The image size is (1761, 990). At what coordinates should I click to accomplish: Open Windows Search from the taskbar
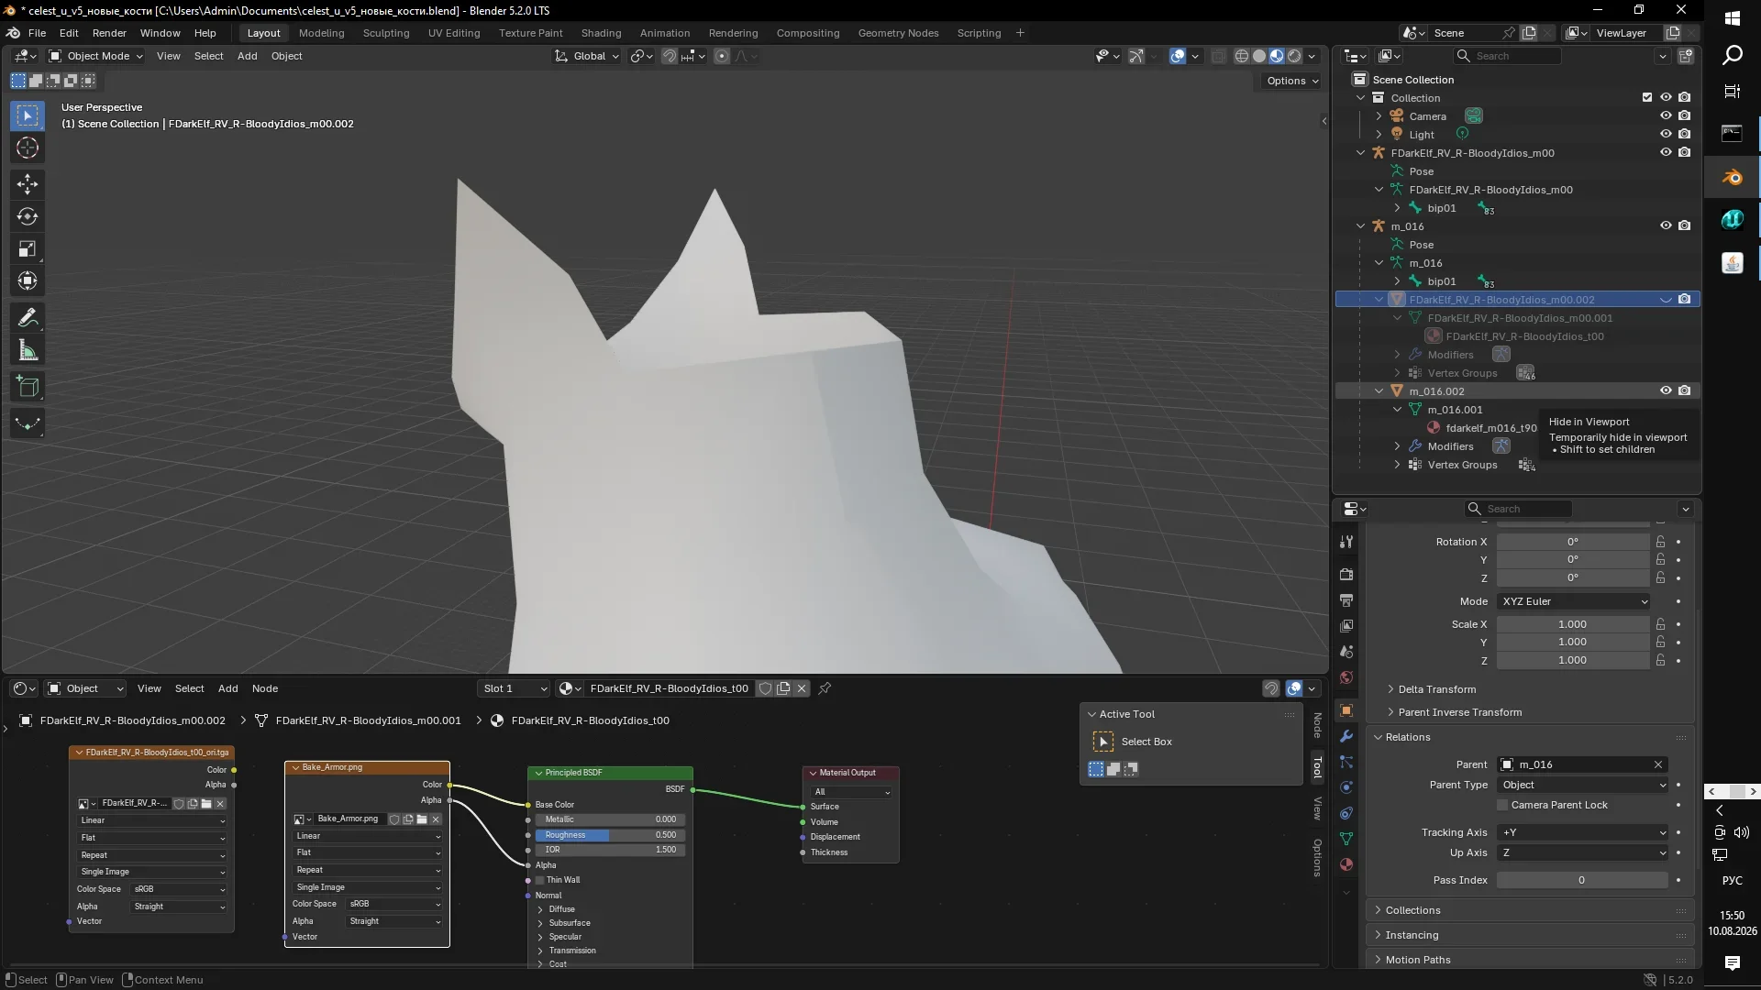tap(1732, 56)
